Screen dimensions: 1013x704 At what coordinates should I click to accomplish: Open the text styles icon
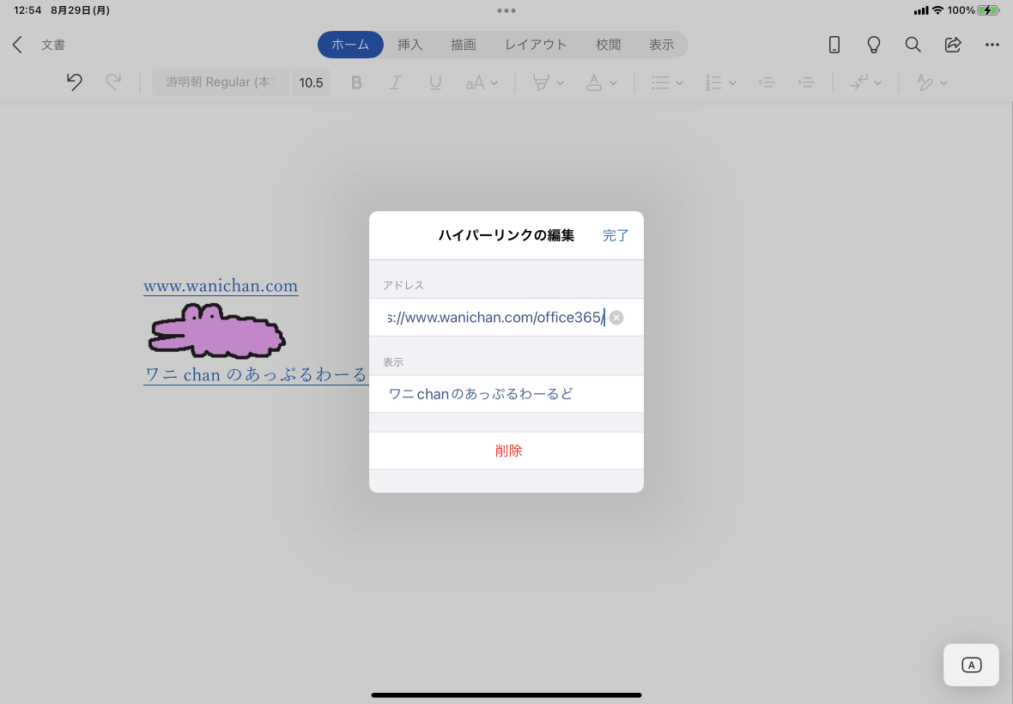point(925,82)
